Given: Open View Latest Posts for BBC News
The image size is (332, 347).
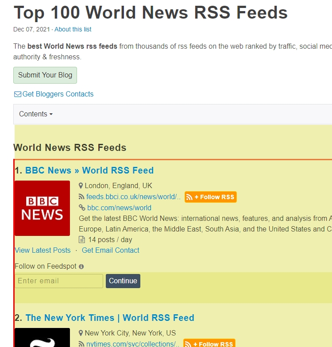Looking at the screenshot, I should 42,251.
